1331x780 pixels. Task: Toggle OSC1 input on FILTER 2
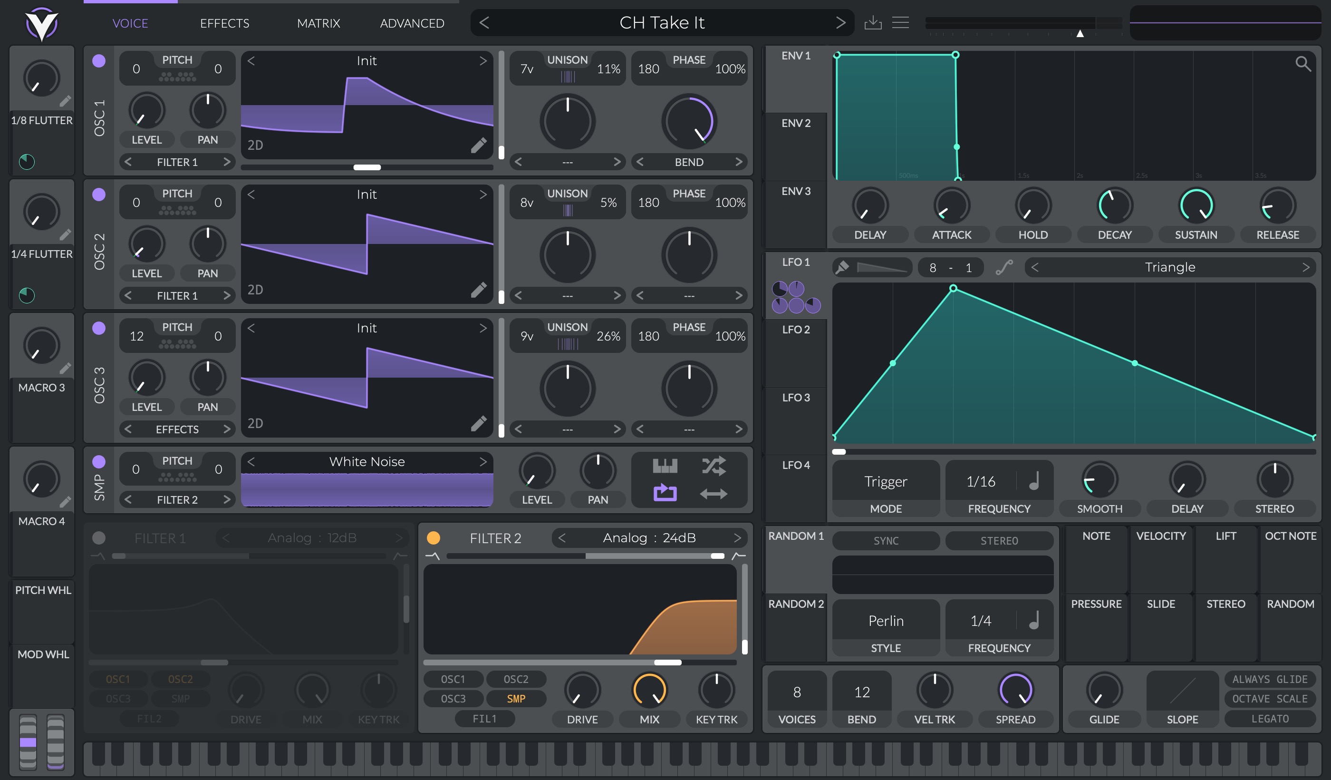[453, 679]
